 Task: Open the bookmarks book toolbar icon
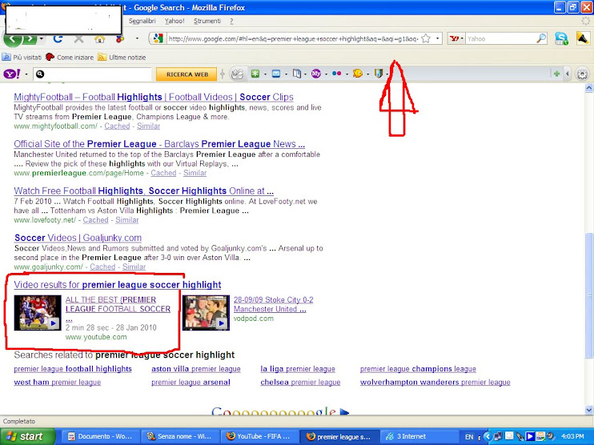tap(297, 74)
